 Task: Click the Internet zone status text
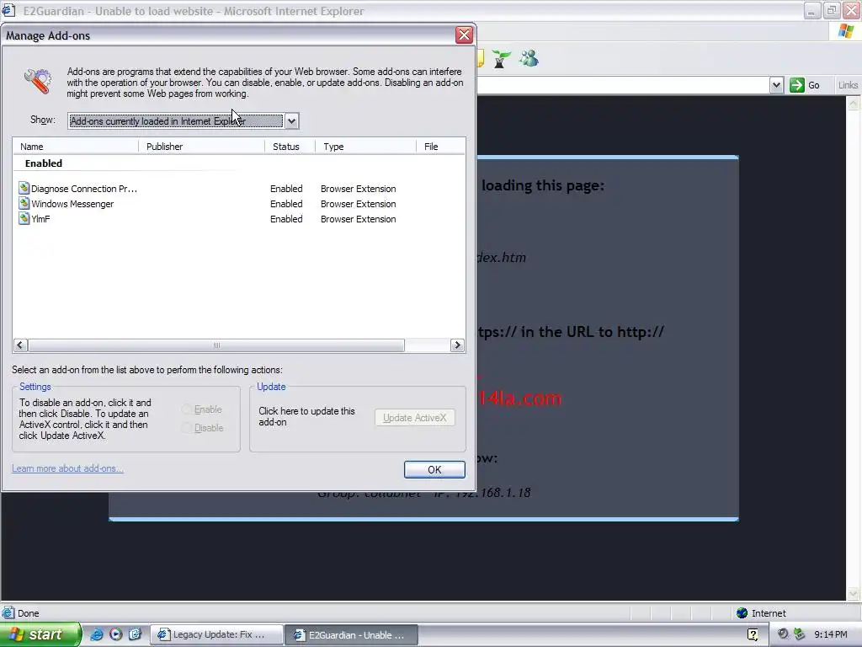(x=769, y=613)
